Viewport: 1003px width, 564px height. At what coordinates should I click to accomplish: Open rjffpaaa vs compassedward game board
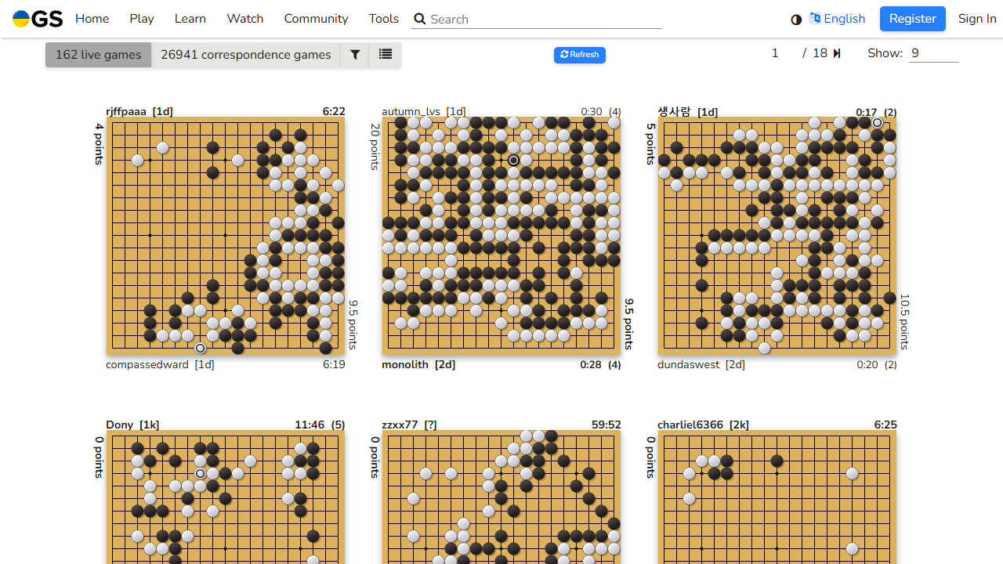tap(226, 237)
